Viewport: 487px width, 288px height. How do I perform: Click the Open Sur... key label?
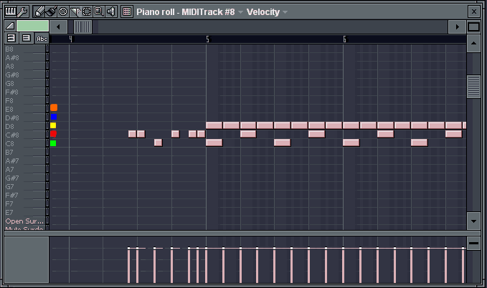pos(24,221)
